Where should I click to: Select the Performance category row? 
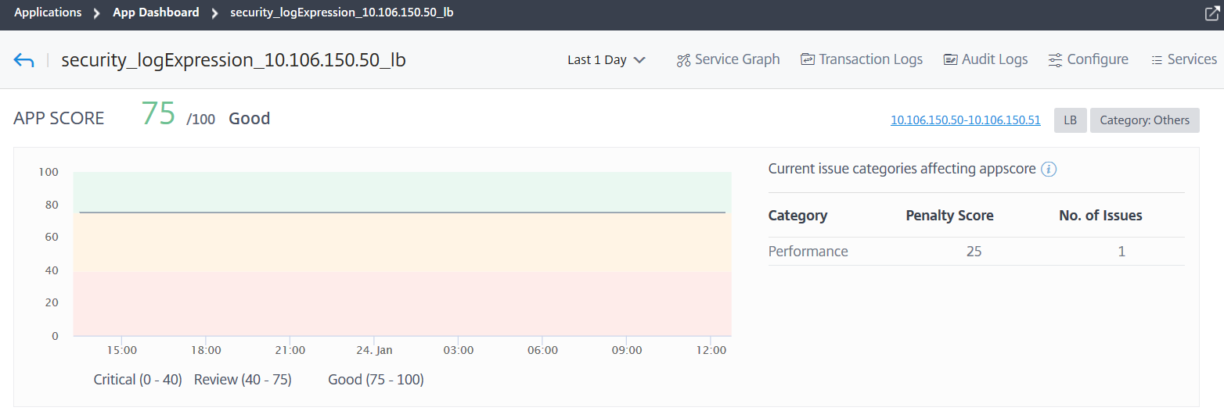pyautogui.click(x=976, y=252)
